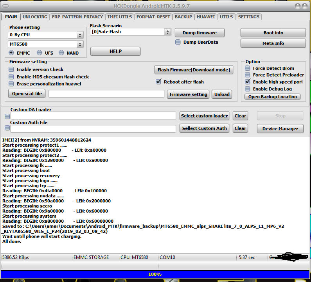Screen dimensions: 311x282
Task: Open Device Manager button
Action: click(x=280, y=129)
